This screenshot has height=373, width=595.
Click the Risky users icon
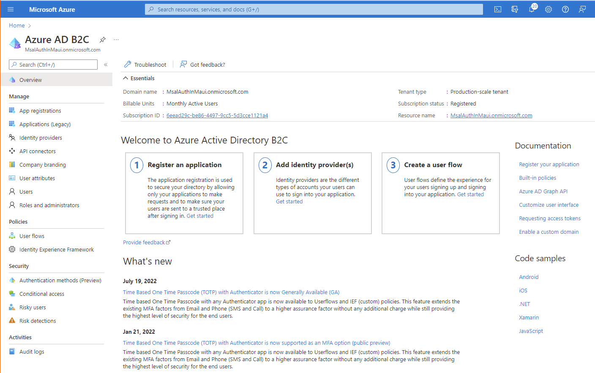click(12, 307)
